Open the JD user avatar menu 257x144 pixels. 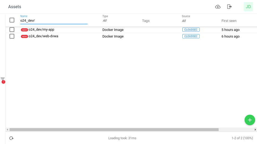[248, 7]
